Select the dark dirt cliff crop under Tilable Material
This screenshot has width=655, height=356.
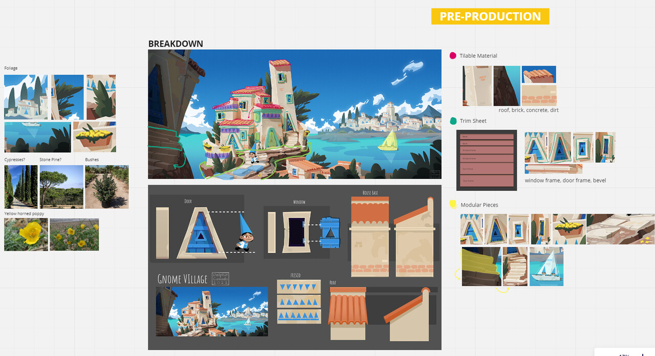click(507, 86)
